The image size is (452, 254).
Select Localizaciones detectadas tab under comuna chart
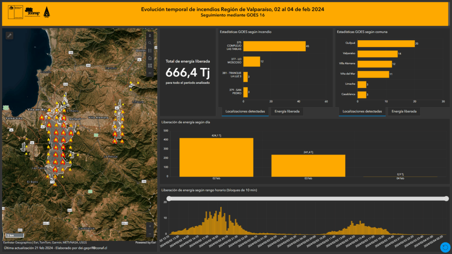coord(362,112)
